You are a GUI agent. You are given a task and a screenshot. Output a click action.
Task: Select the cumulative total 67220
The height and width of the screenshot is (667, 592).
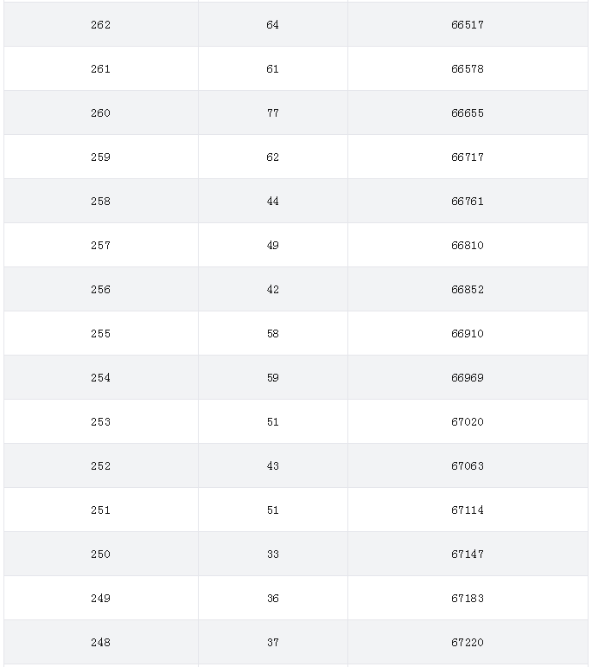(468, 642)
